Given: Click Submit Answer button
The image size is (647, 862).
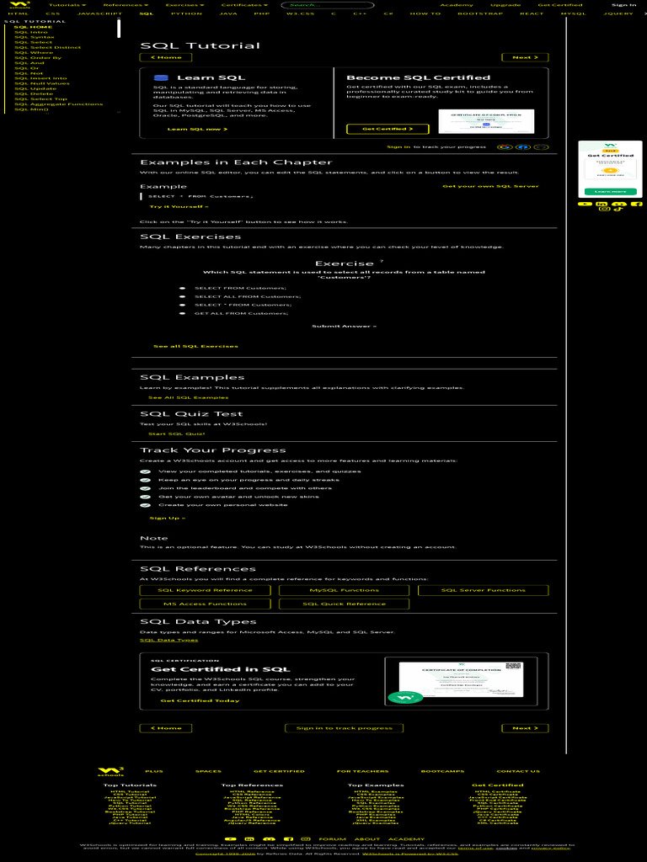Looking at the screenshot, I should [x=344, y=327].
